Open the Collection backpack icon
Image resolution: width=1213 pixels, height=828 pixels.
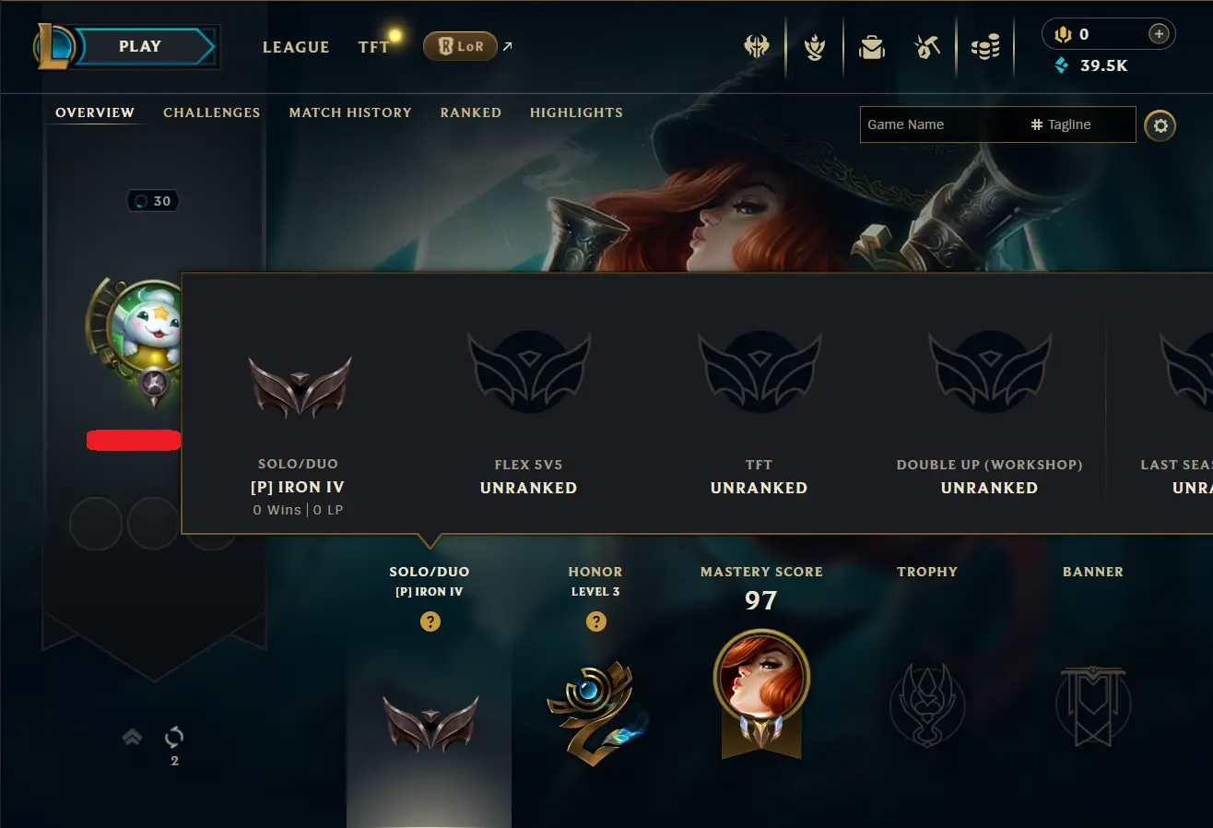(872, 47)
